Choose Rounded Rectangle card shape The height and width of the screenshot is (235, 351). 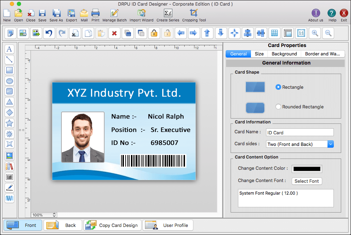[x=278, y=107]
